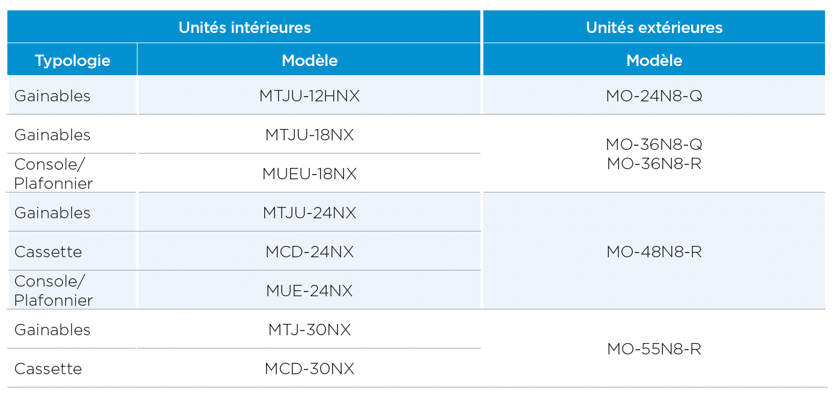Select the Typologie column header
The image size is (837, 397).
pyautogui.click(x=72, y=60)
